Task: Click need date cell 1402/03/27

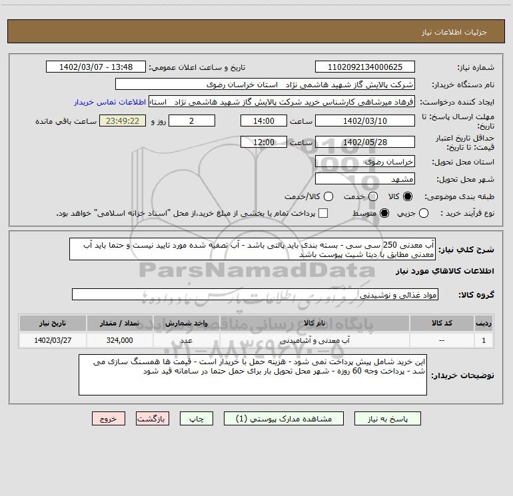Action: pos(53,340)
